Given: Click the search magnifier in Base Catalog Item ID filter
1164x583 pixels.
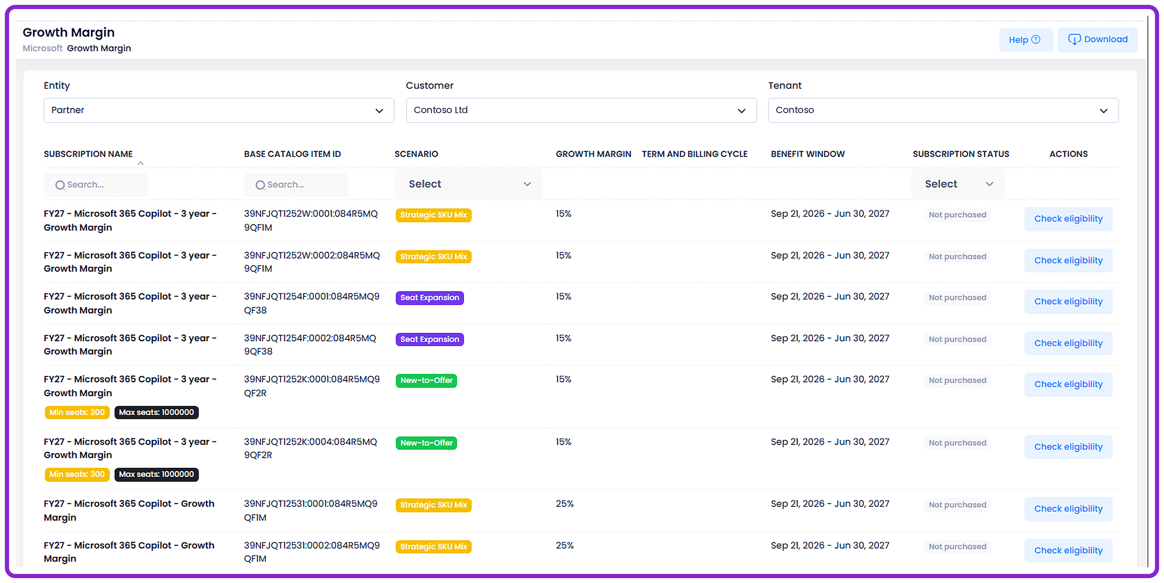Looking at the screenshot, I should tap(260, 185).
